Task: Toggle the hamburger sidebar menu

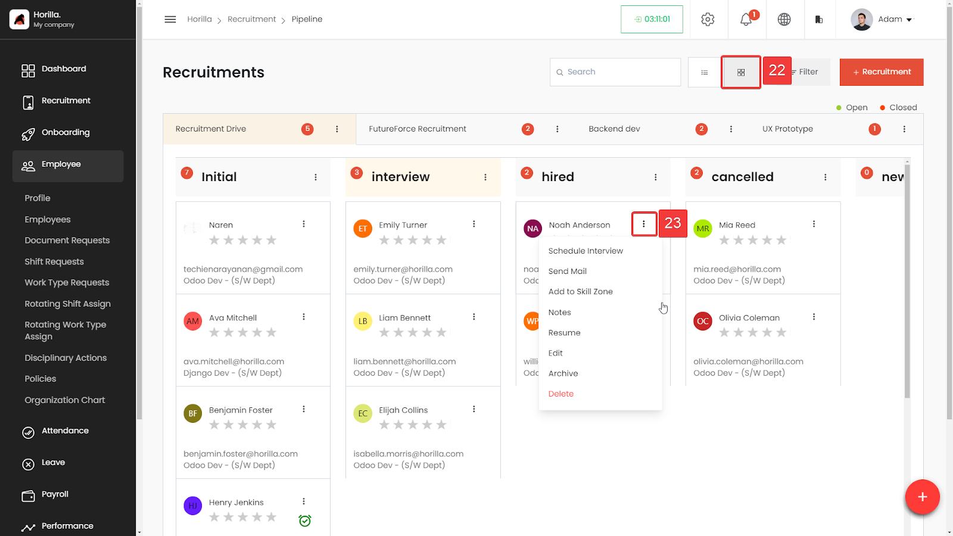Action: 170,19
